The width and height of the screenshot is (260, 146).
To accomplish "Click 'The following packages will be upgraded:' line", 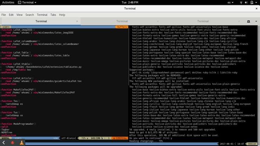I will coord(156,87).
